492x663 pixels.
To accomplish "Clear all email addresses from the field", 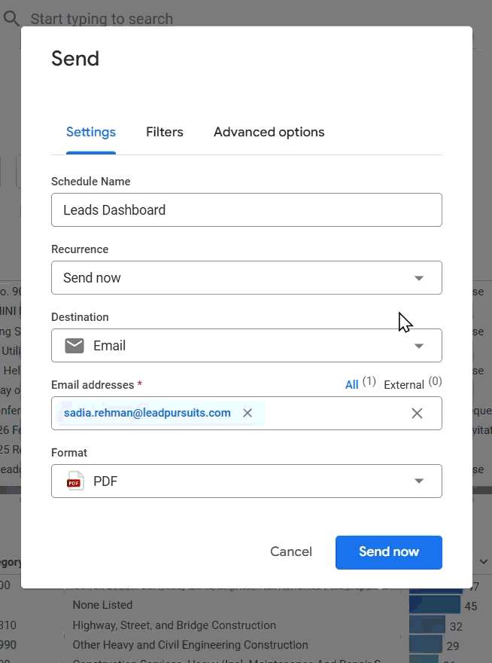I will pyautogui.click(x=417, y=413).
